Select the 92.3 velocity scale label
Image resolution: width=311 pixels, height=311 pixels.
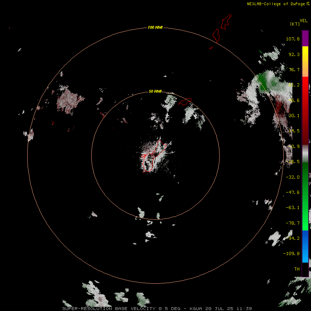pyautogui.click(x=294, y=54)
